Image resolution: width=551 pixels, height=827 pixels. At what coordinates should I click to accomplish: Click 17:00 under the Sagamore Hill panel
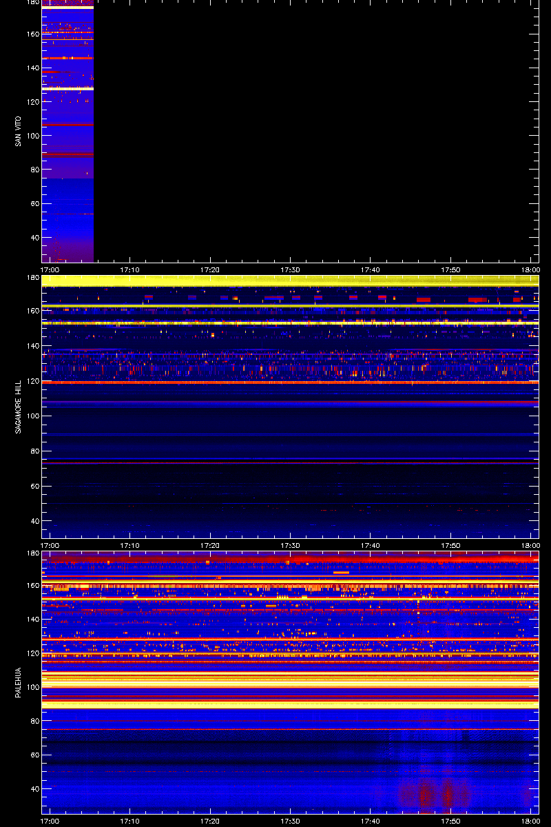coord(50,546)
